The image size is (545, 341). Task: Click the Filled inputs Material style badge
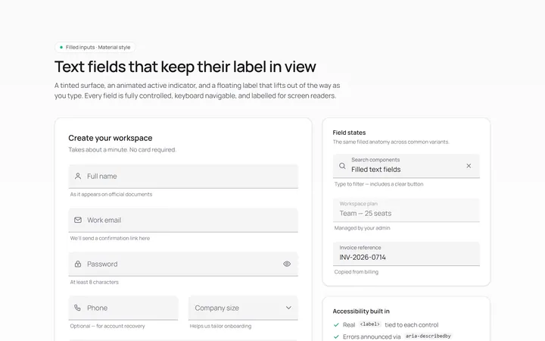95,47
